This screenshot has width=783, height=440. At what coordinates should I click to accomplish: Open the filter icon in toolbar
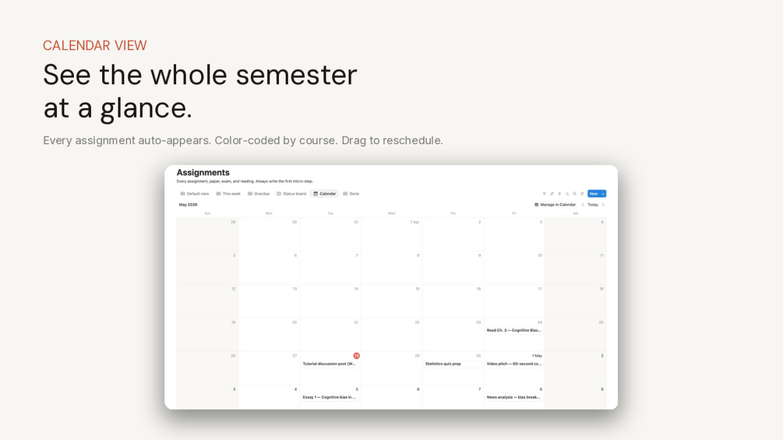point(545,194)
